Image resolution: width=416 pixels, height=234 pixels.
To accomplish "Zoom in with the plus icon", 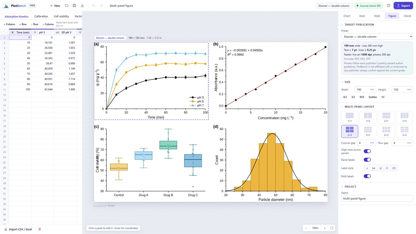I will (325, 228).
